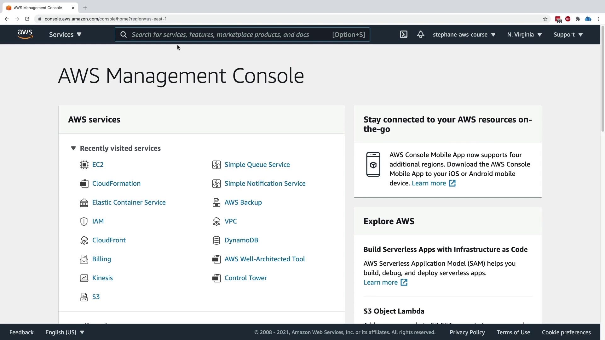Open the N. Virginia region dropdown
This screenshot has width=605, height=340.
point(524,35)
